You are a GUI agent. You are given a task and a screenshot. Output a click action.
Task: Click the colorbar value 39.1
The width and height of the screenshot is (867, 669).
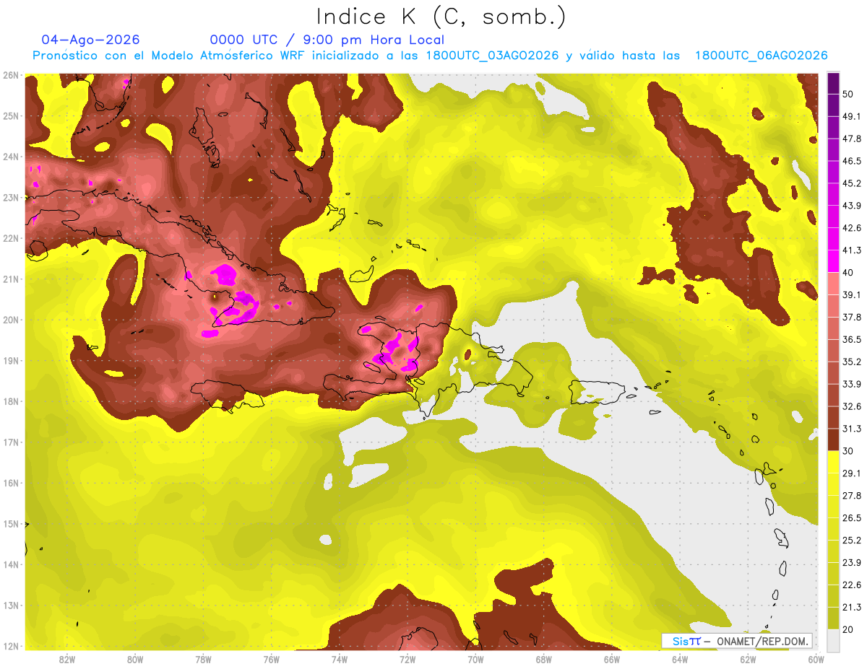tap(852, 295)
